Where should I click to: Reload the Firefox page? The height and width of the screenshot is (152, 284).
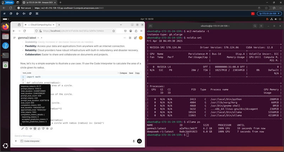click(x=24, y=31)
